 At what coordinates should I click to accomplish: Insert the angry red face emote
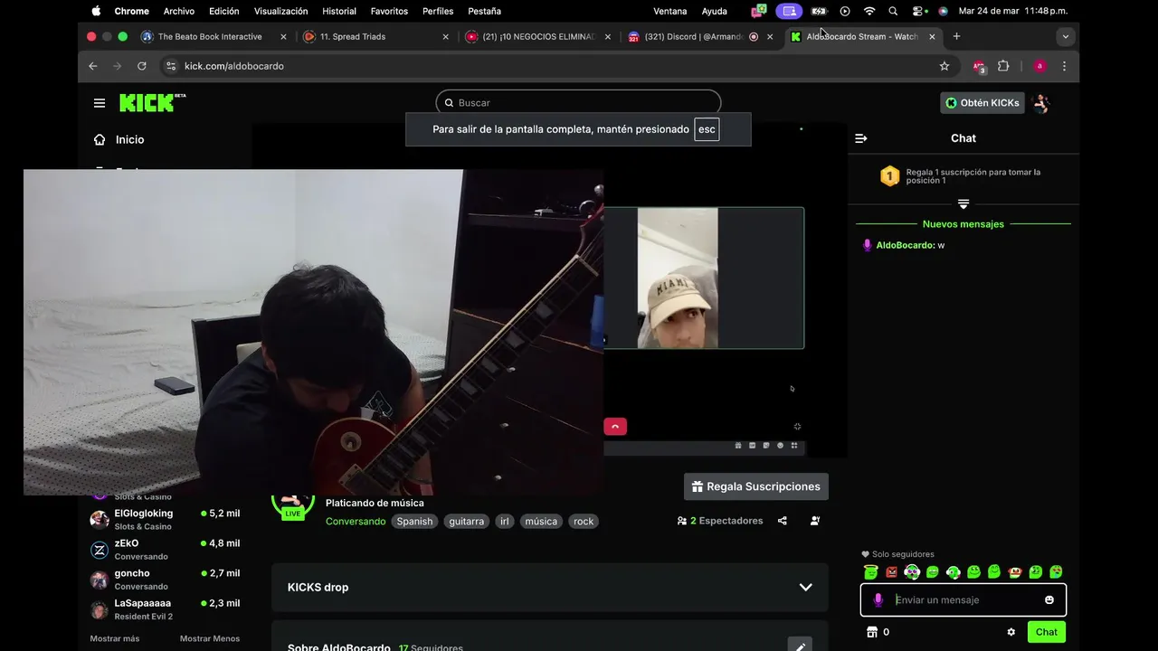(x=891, y=571)
